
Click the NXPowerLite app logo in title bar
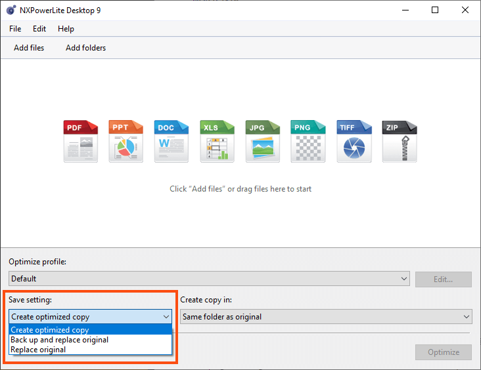tap(11, 10)
